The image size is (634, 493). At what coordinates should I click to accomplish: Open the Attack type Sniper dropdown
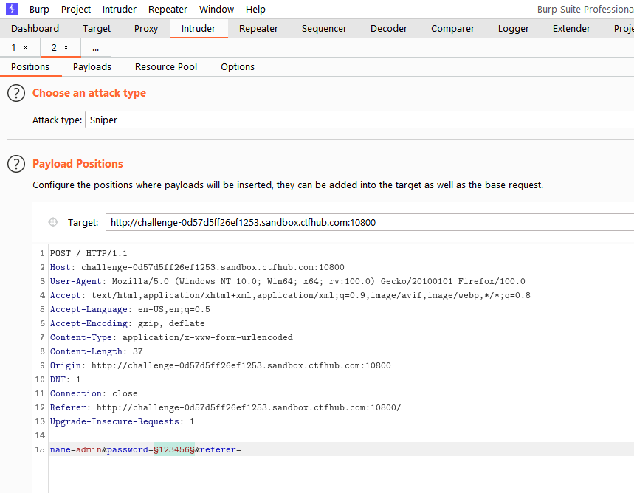tap(359, 120)
